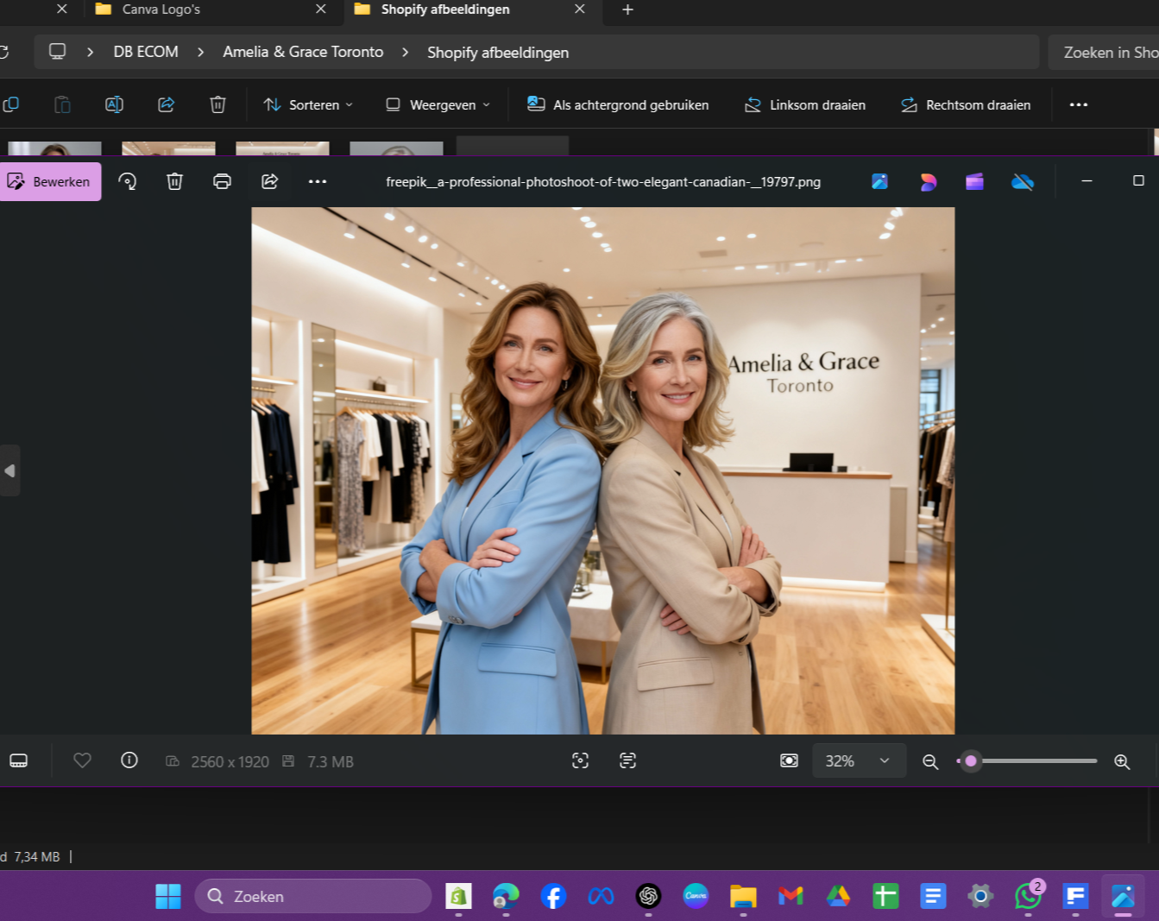Share the photo via the viewer share icon

pyautogui.click(x=269, y=181)
